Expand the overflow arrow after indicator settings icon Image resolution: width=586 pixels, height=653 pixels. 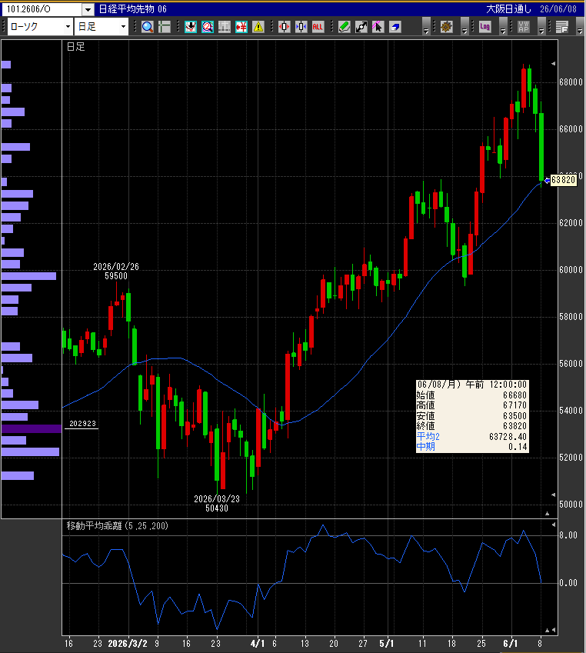(x=464, y=27)
